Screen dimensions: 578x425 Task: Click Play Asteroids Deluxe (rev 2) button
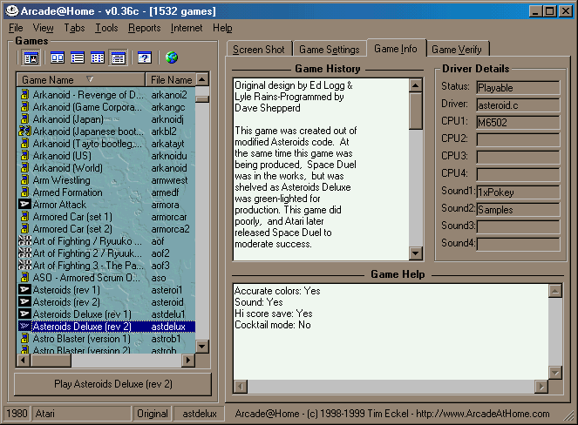click(x=112, y=384)
